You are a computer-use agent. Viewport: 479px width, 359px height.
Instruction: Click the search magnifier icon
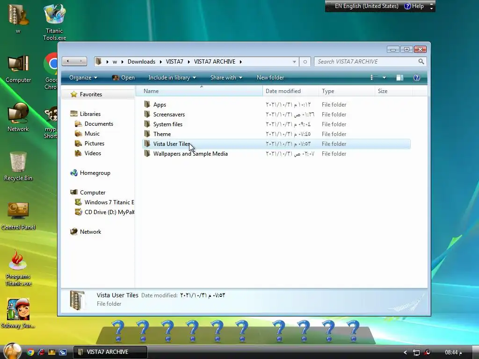tap(421, 61)
